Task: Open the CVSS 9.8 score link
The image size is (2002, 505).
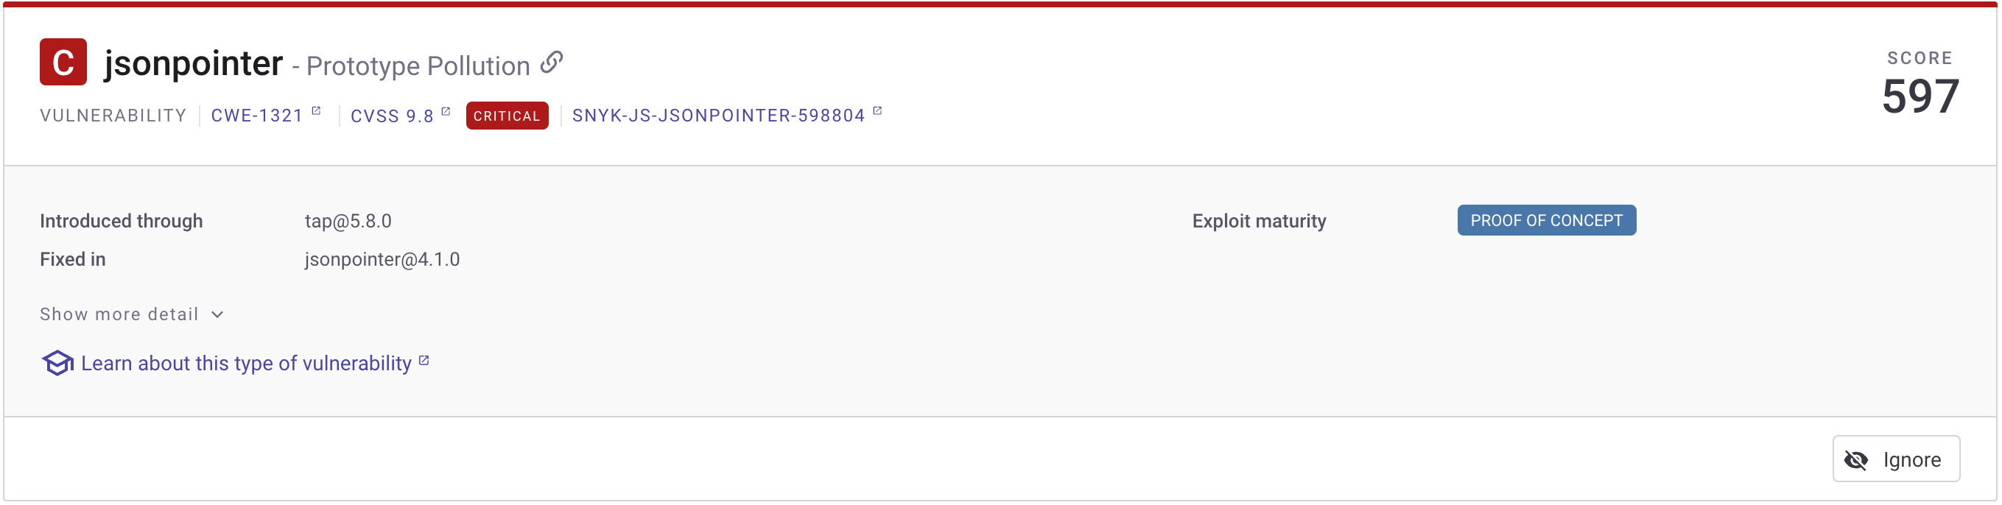Action: point(392,116)
